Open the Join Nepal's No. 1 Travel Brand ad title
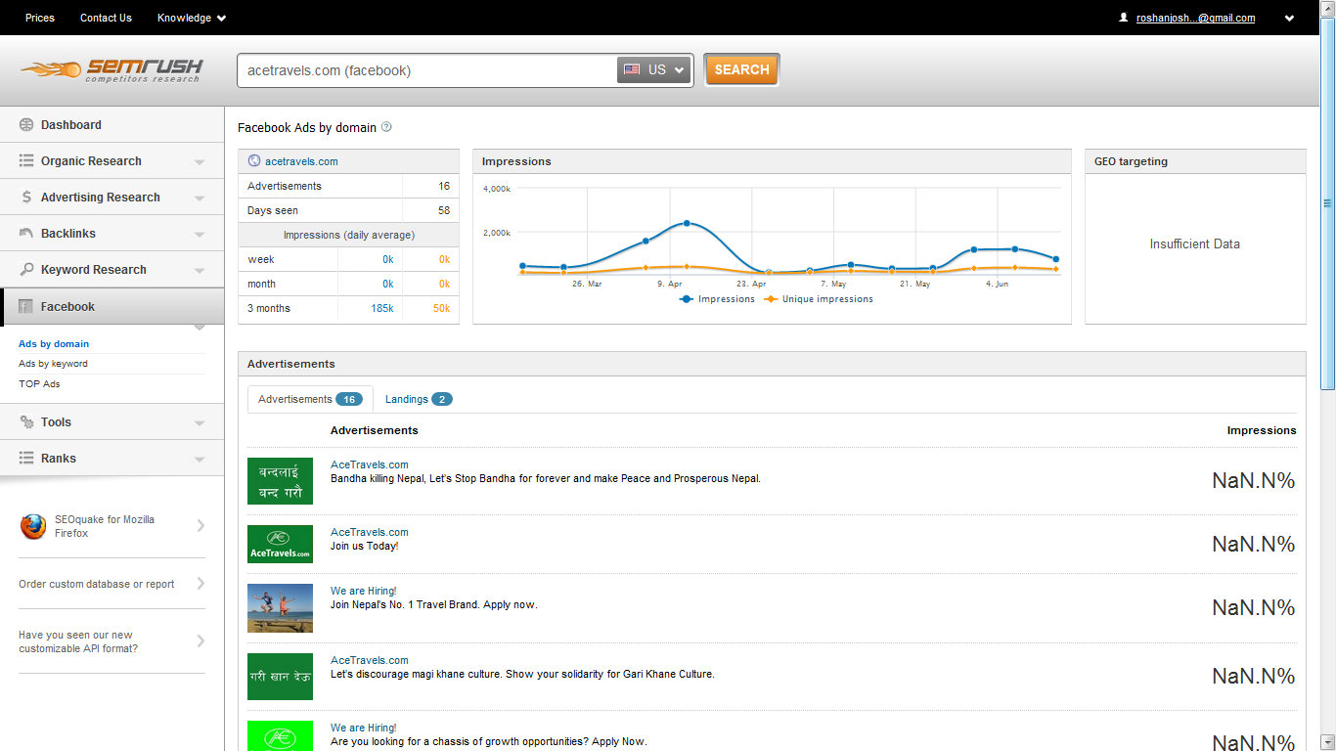Screen dimensions: 1336x751 coord(363,591)
